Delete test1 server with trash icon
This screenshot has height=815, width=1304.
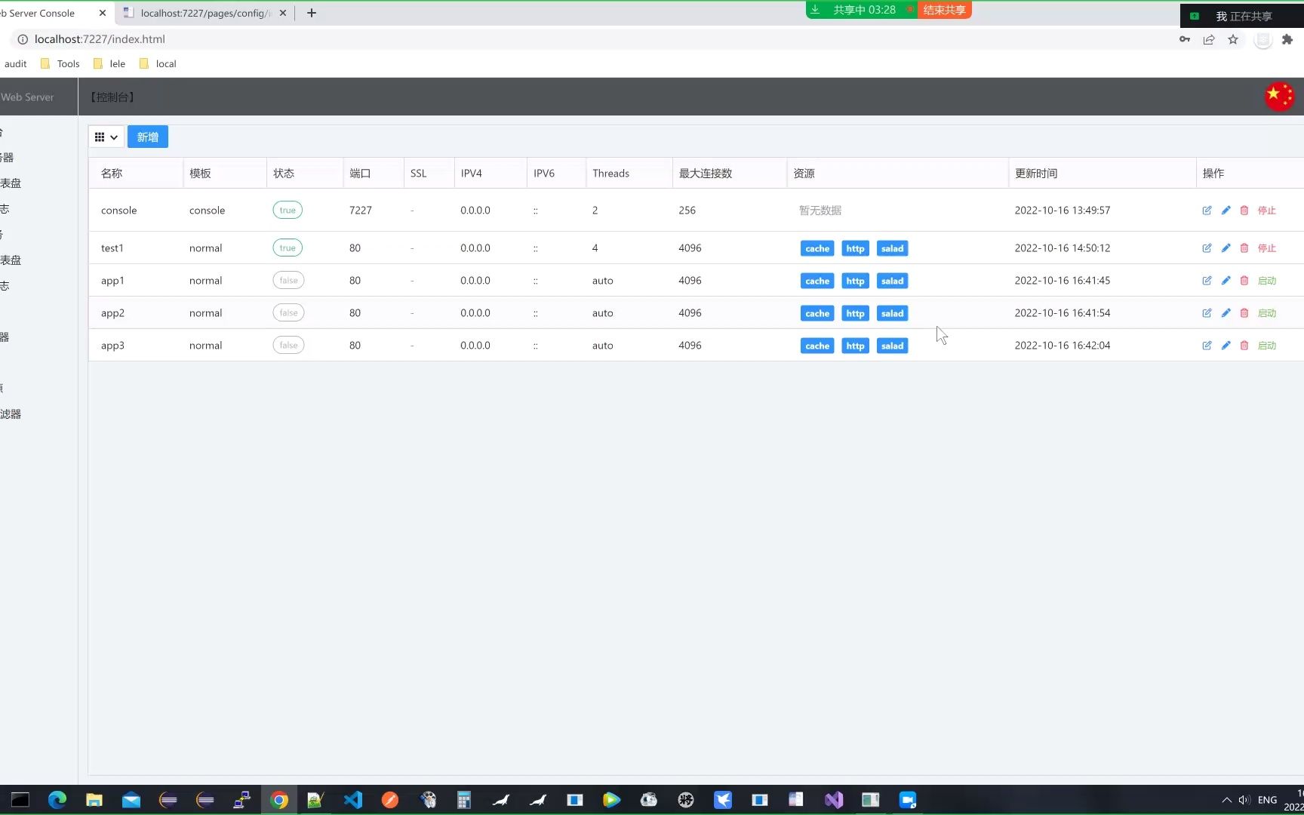(x=1244, y=248)
